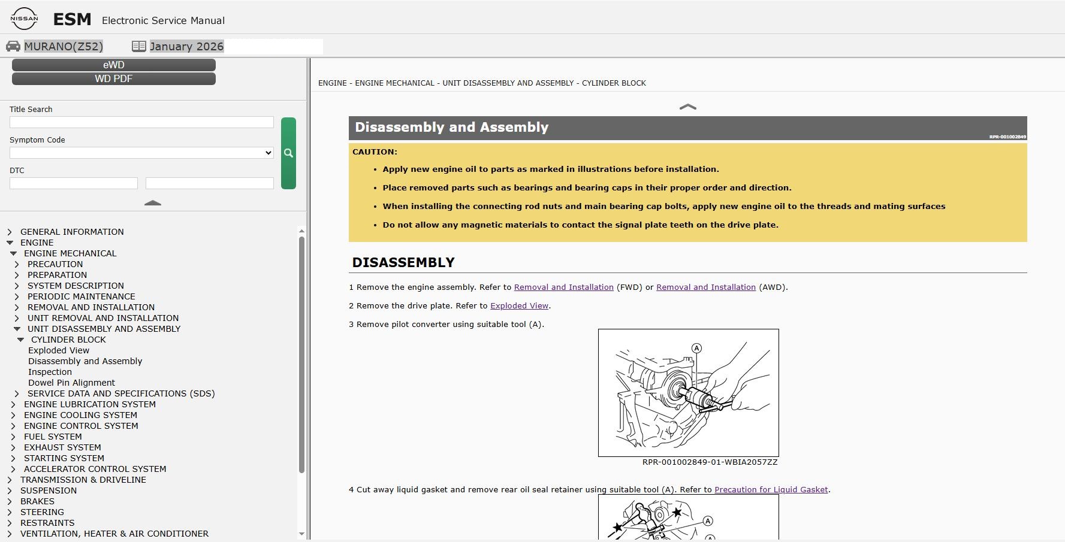1065x542 pixels.
Task: Expand the STEERING tree node
Action: pos(10,512)
